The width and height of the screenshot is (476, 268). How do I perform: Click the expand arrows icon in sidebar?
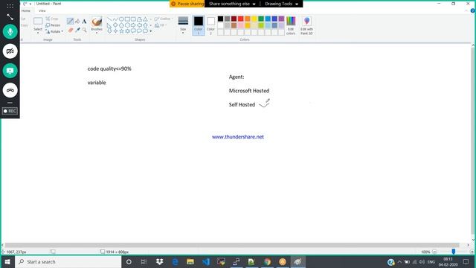(10, 17)
